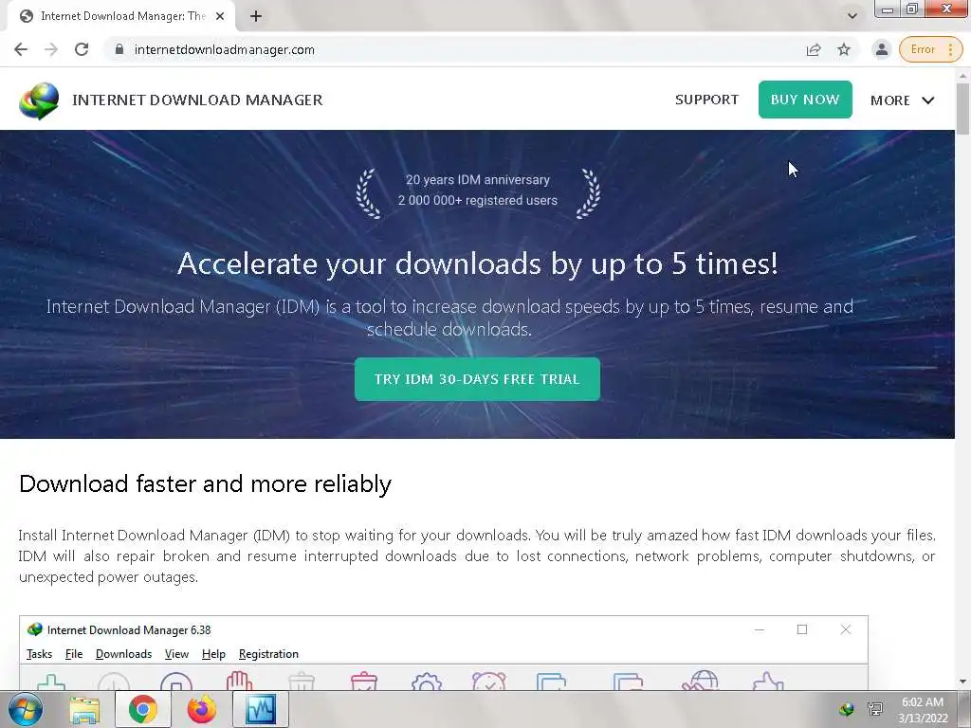Click INTERNET DOWNLOAD MANAGER site title

click(197, 100)
